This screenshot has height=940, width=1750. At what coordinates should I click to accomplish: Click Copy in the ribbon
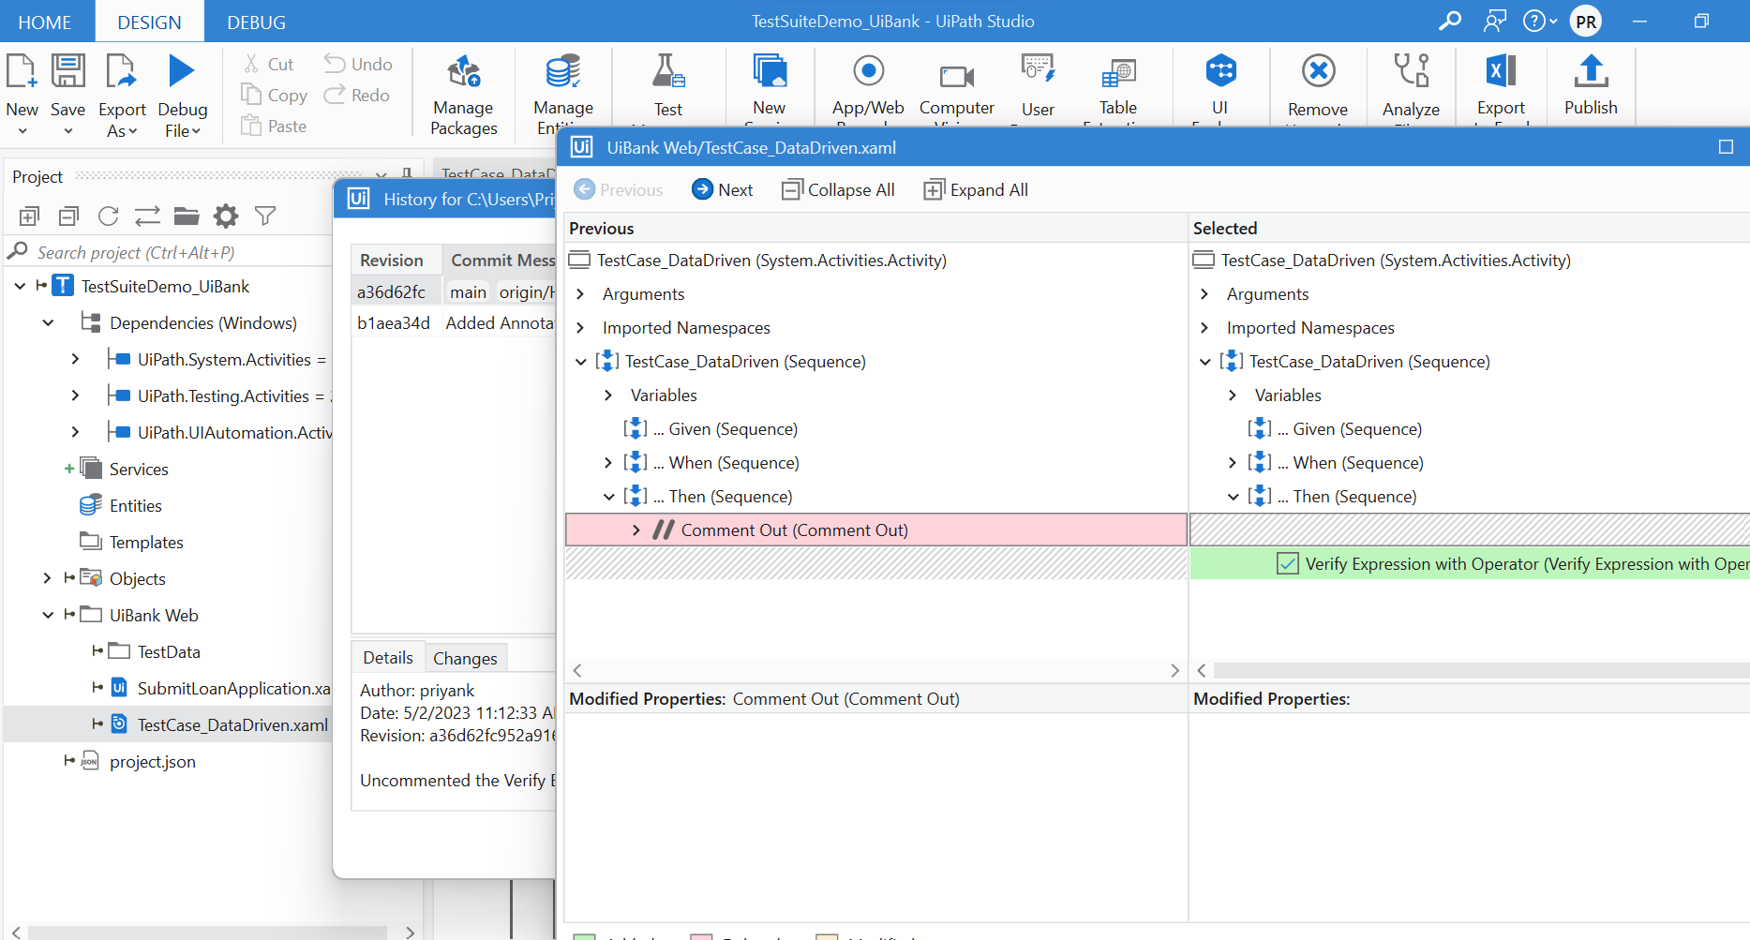(x=274, y=95)
